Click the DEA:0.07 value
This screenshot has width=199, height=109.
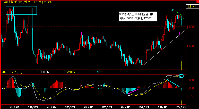tap(70, 72)
